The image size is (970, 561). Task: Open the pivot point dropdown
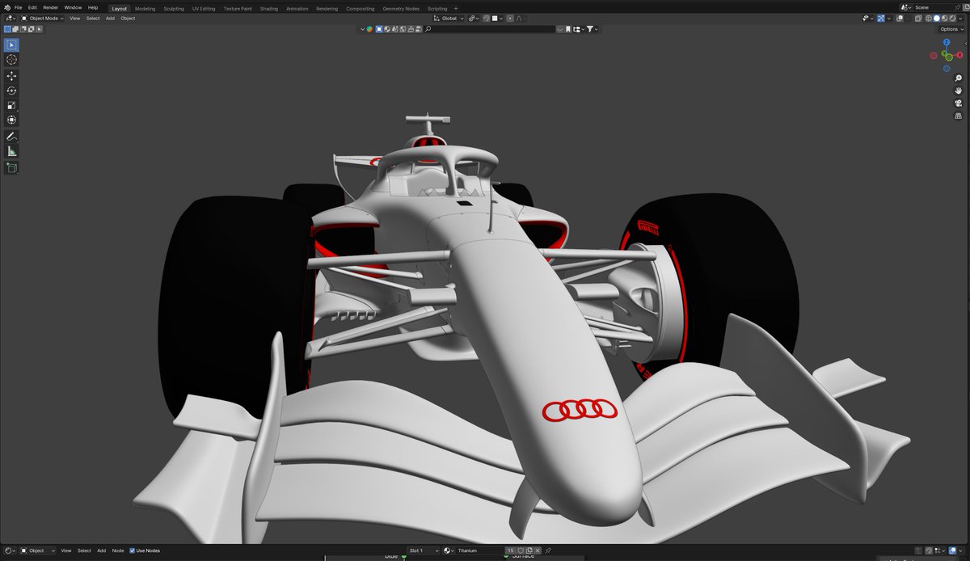[474, 18]
